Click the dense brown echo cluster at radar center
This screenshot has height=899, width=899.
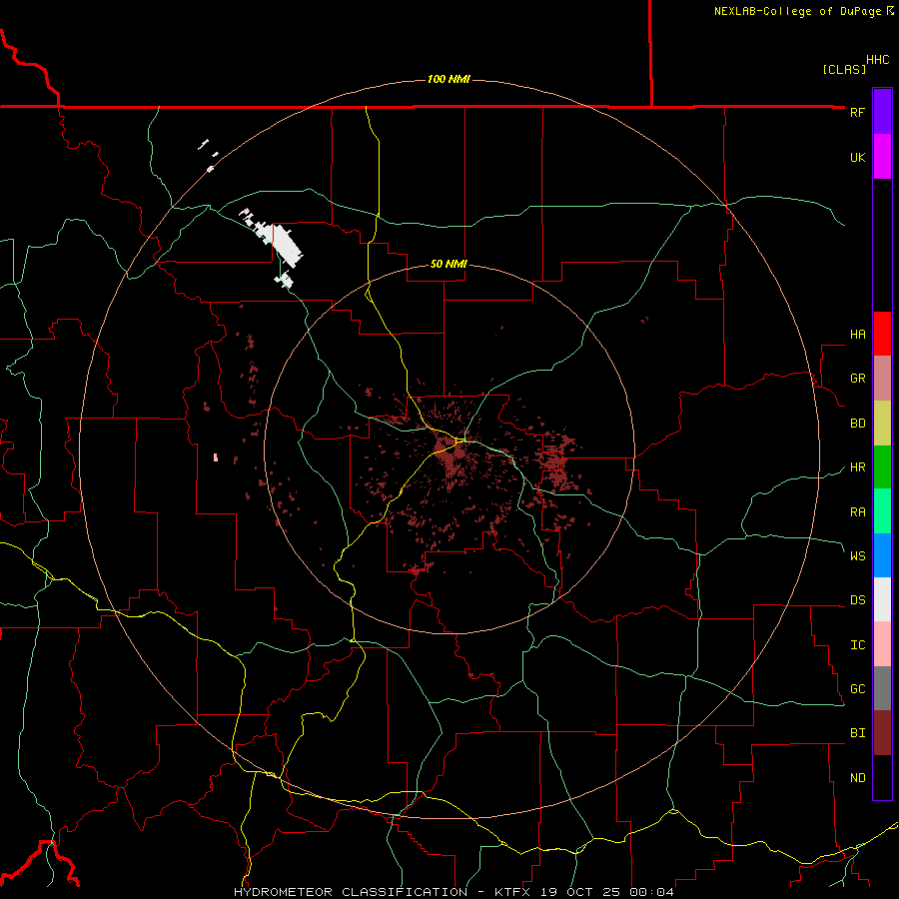point(452,452)
